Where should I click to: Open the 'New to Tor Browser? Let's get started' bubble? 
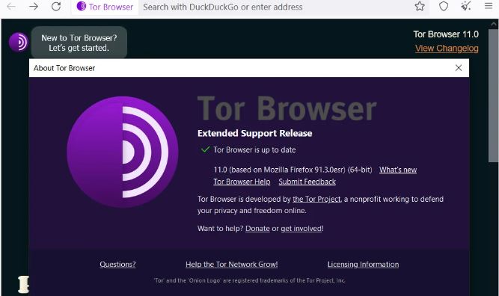coord(79,43)
